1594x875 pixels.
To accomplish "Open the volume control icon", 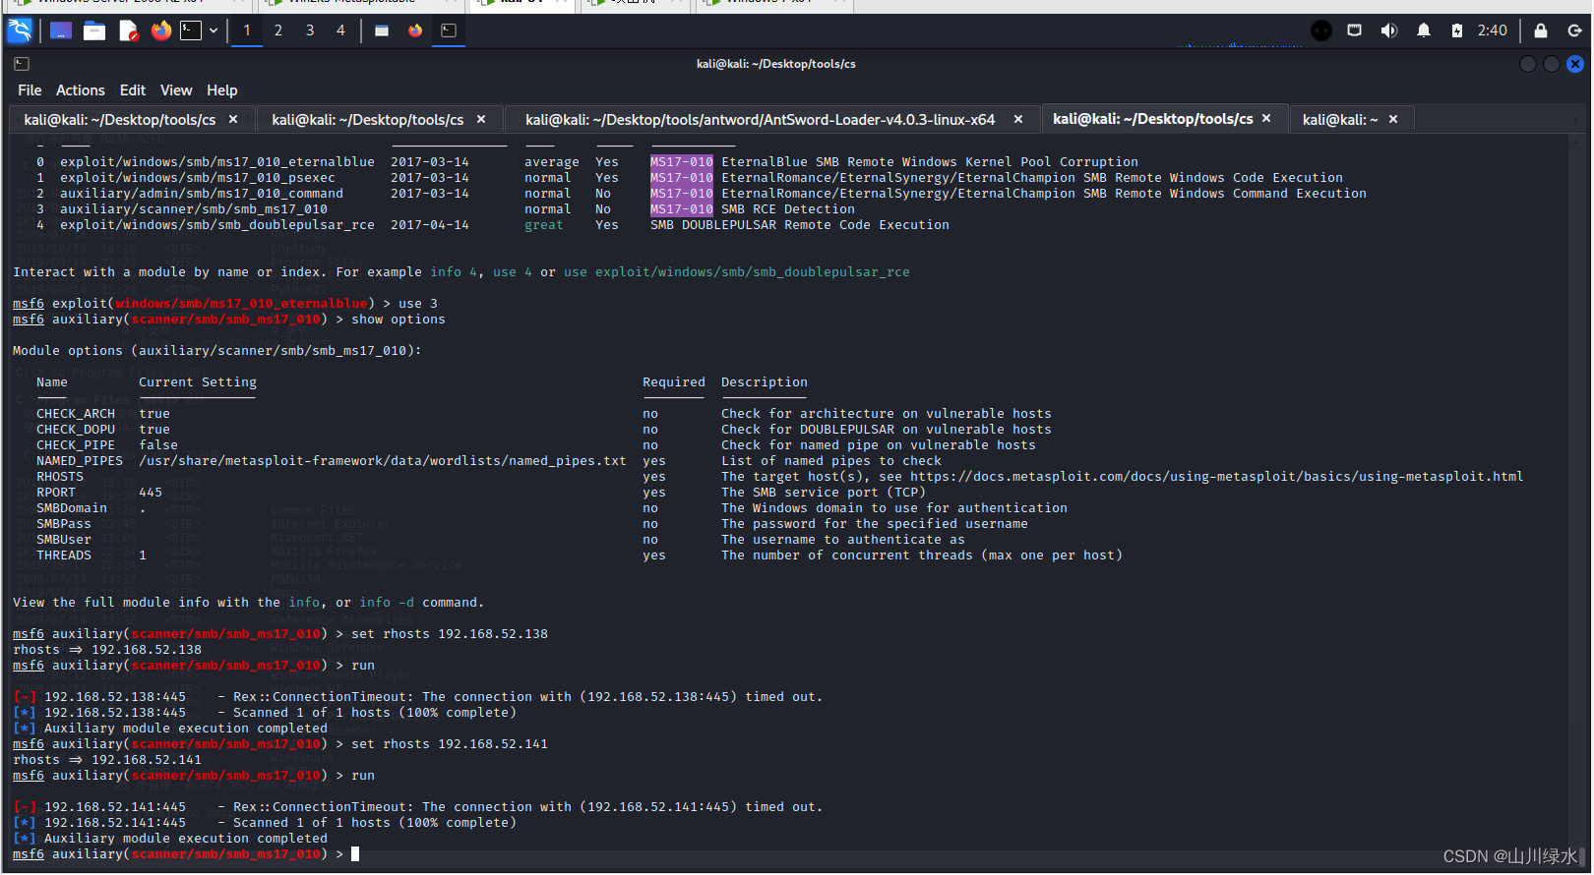I will (x=1389, y=30).
